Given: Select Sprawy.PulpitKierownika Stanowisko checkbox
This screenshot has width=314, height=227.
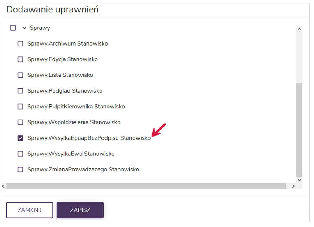Looking at the screenshot, I should pos(20,107).
